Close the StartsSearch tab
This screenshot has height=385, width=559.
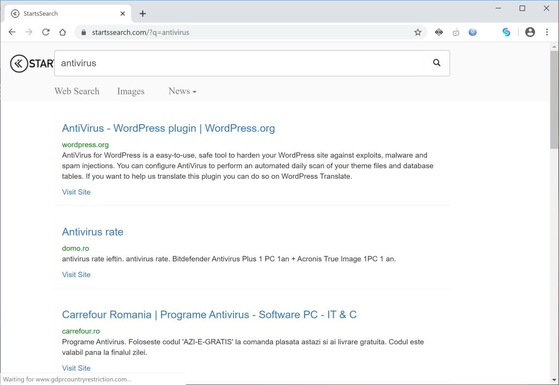pos(123,14)
